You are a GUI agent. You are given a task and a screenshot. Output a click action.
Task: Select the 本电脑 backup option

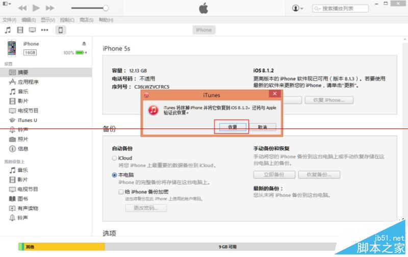[x=114, y=175]
